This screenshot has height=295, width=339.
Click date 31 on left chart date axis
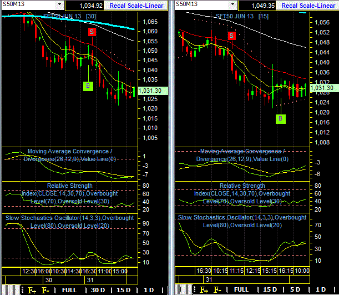90,280
